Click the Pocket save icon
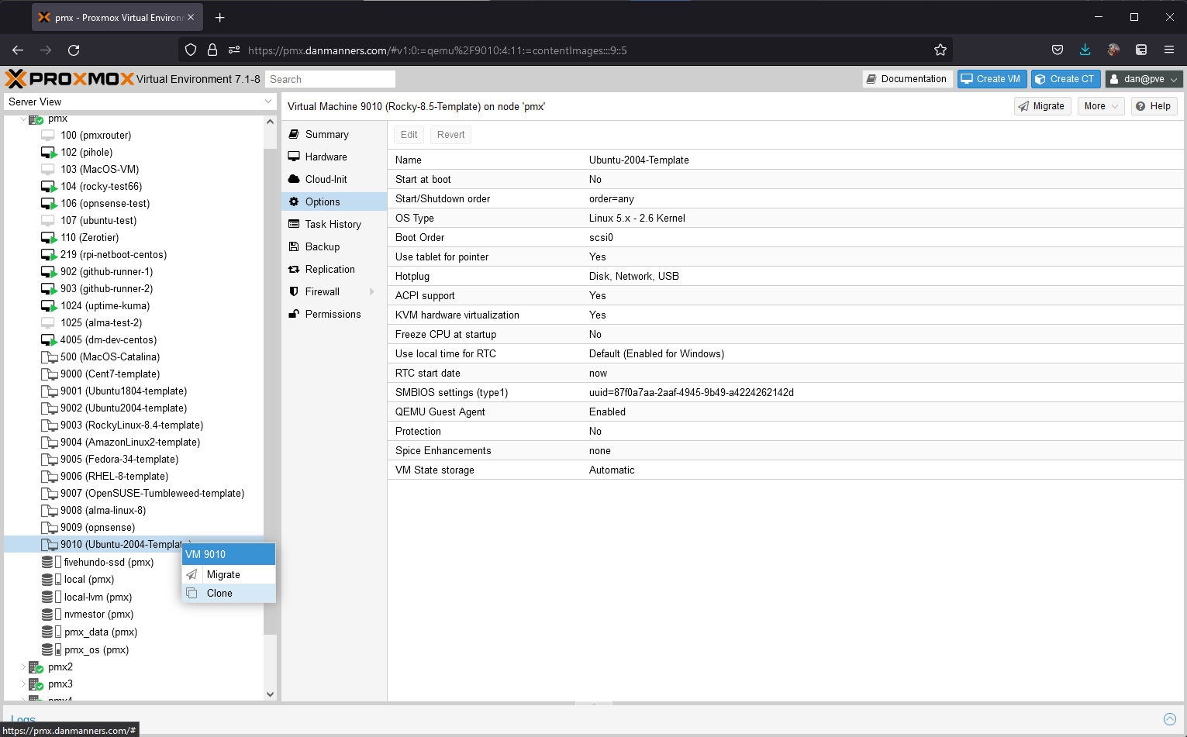 (1057, 50)
